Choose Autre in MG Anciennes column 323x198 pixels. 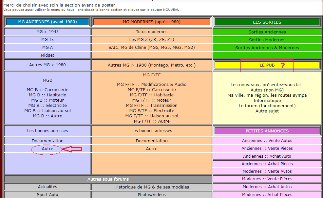[47, 148]
